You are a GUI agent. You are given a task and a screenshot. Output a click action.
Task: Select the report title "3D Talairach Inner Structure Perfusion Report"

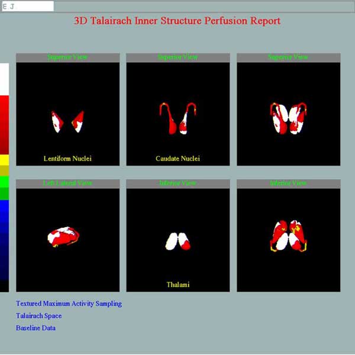(177, 21)
